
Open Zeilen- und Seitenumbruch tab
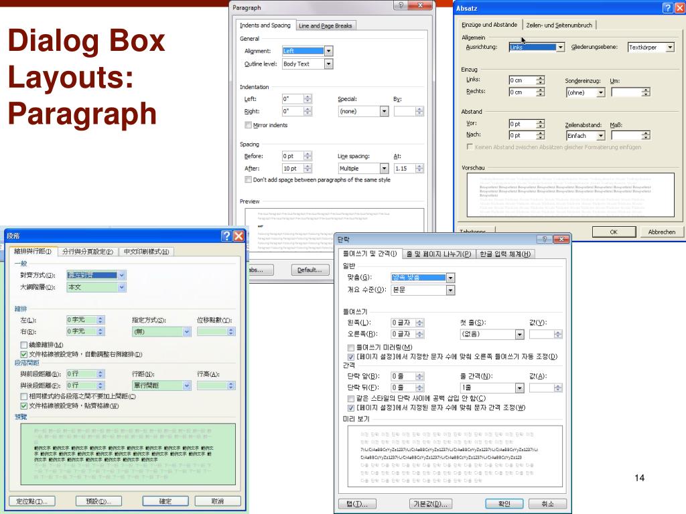(559, 25)
